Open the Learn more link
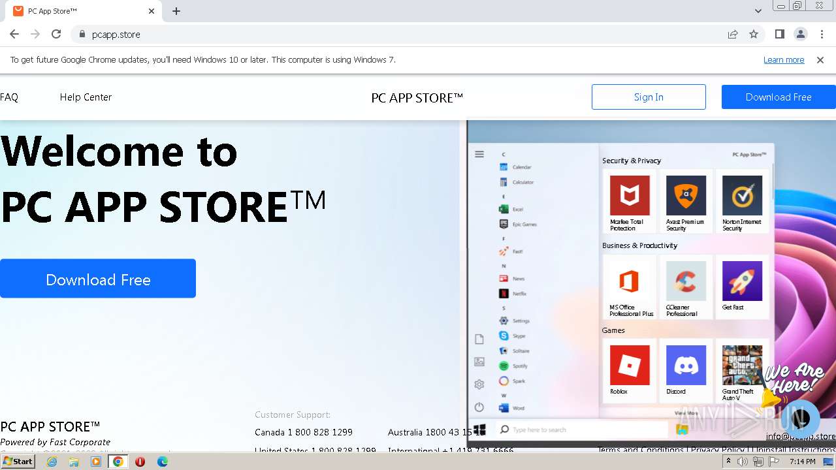Screen dimensions: 836x470 (x=784, y=59)
